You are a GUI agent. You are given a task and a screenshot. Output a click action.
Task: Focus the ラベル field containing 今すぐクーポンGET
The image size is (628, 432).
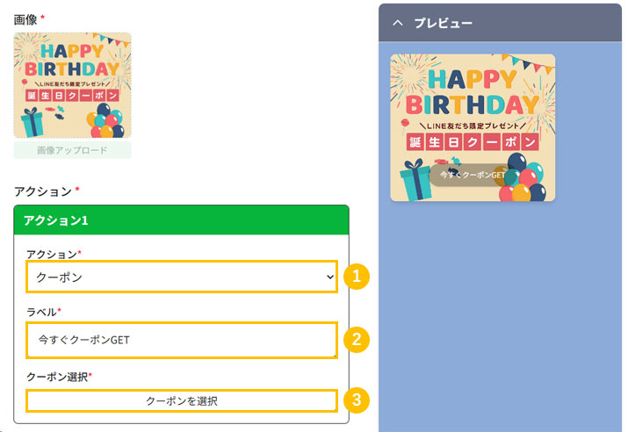click(180, 340)
